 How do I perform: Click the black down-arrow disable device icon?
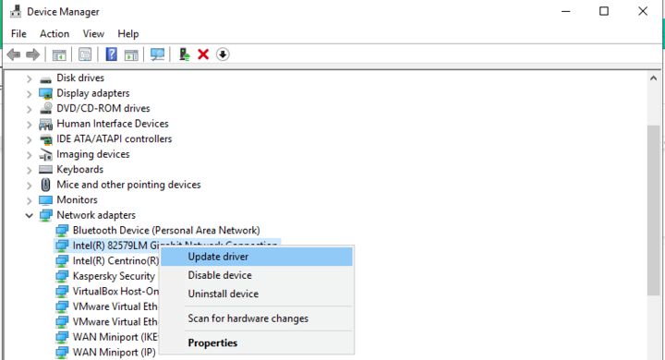click(223, 54)
